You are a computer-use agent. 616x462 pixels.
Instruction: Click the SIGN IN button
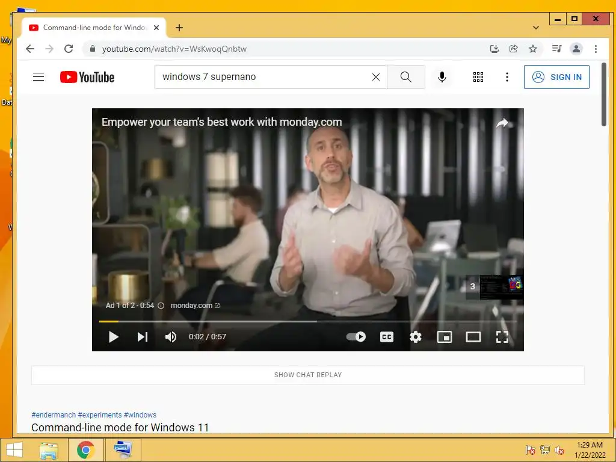tap(556, 77)
